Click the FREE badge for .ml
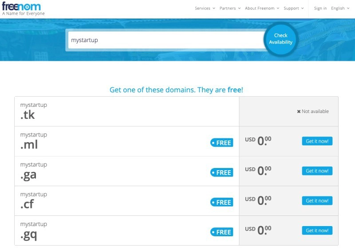Screen dimensions: 355x250 [221, 143]
